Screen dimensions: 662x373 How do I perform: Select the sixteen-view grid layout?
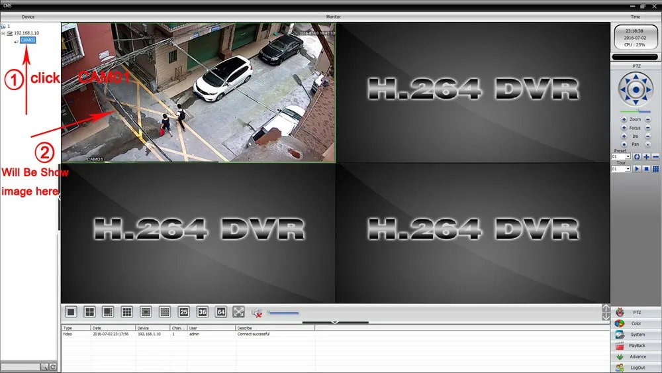pyautogui.click(x=165, y=312)
